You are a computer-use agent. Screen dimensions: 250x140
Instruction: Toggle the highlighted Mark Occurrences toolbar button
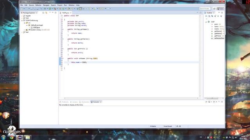pos(80,9)
